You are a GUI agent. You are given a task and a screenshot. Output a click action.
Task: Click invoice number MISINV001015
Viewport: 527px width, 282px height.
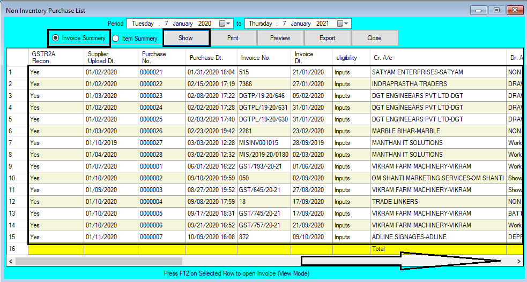coord(264,142)
